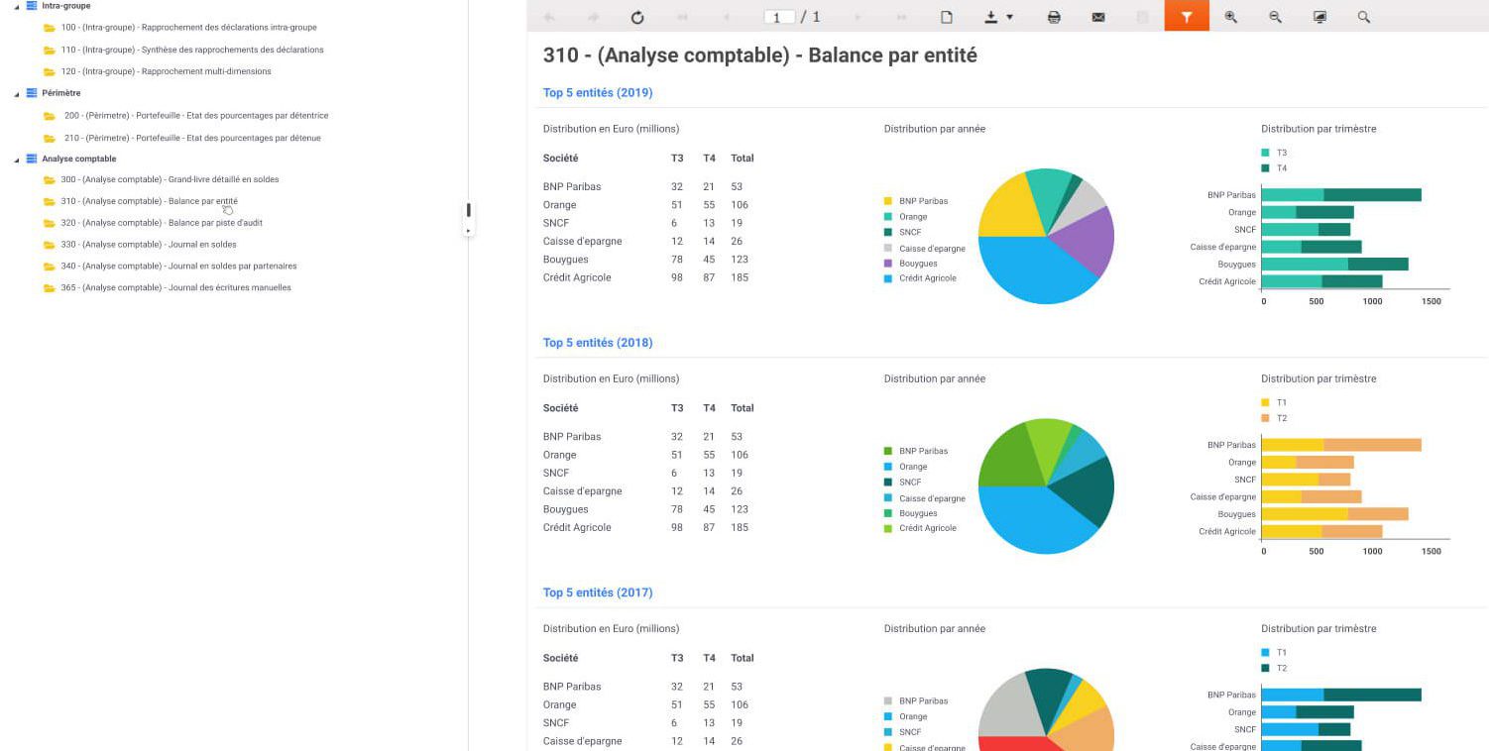Select the Crédit Agricole blue legend swatch
The image size is (1489, 751).
tap(889, 278)
